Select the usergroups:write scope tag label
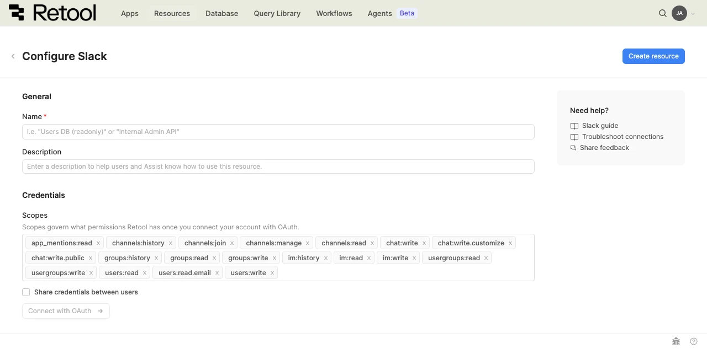Image resolution: width=707 pixels, height=349 pixels. tap(58, 273)
